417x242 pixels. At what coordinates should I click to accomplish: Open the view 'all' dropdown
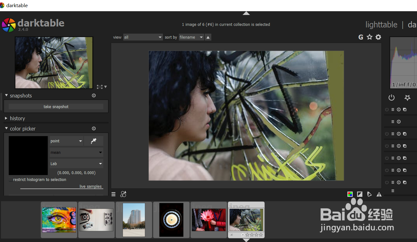click(x=143, y=37)
